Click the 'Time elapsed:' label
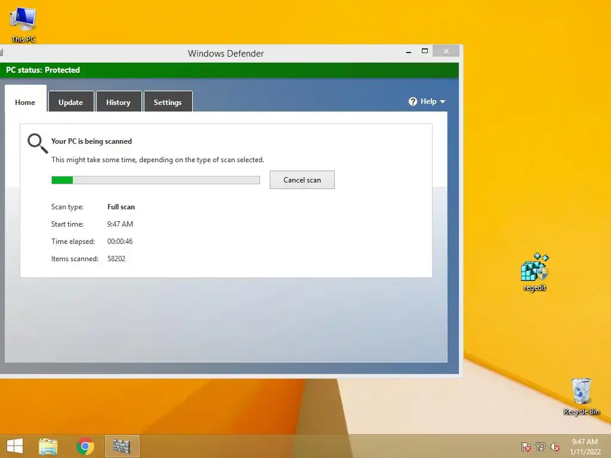This screenshot has height=458, width=611. 73,242
